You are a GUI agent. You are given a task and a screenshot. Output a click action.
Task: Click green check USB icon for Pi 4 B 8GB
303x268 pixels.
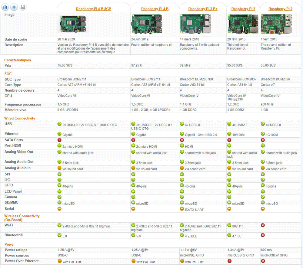[59, 124]
